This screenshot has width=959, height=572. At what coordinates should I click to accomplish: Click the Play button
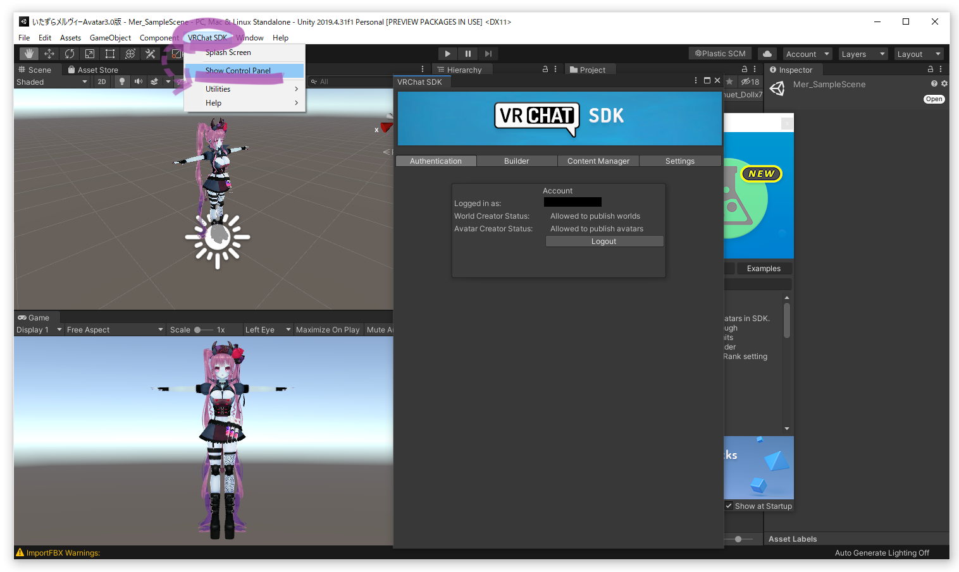447,54
